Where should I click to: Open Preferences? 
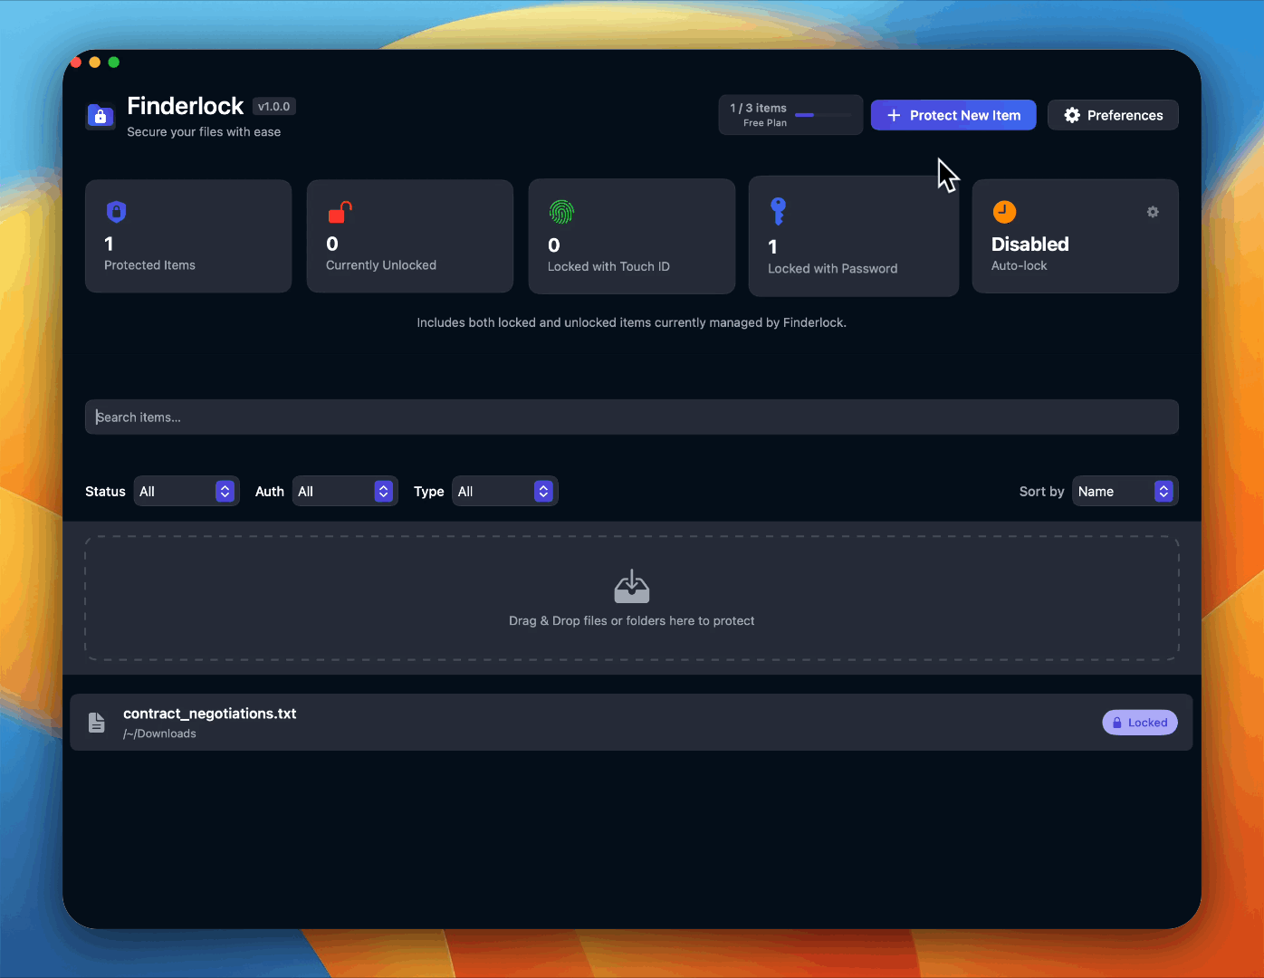tap(1113, 115)
